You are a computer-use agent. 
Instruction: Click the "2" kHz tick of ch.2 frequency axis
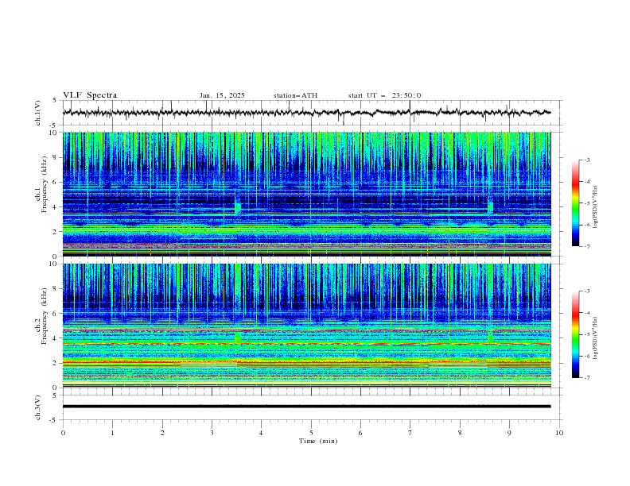(x=56, y=363)
